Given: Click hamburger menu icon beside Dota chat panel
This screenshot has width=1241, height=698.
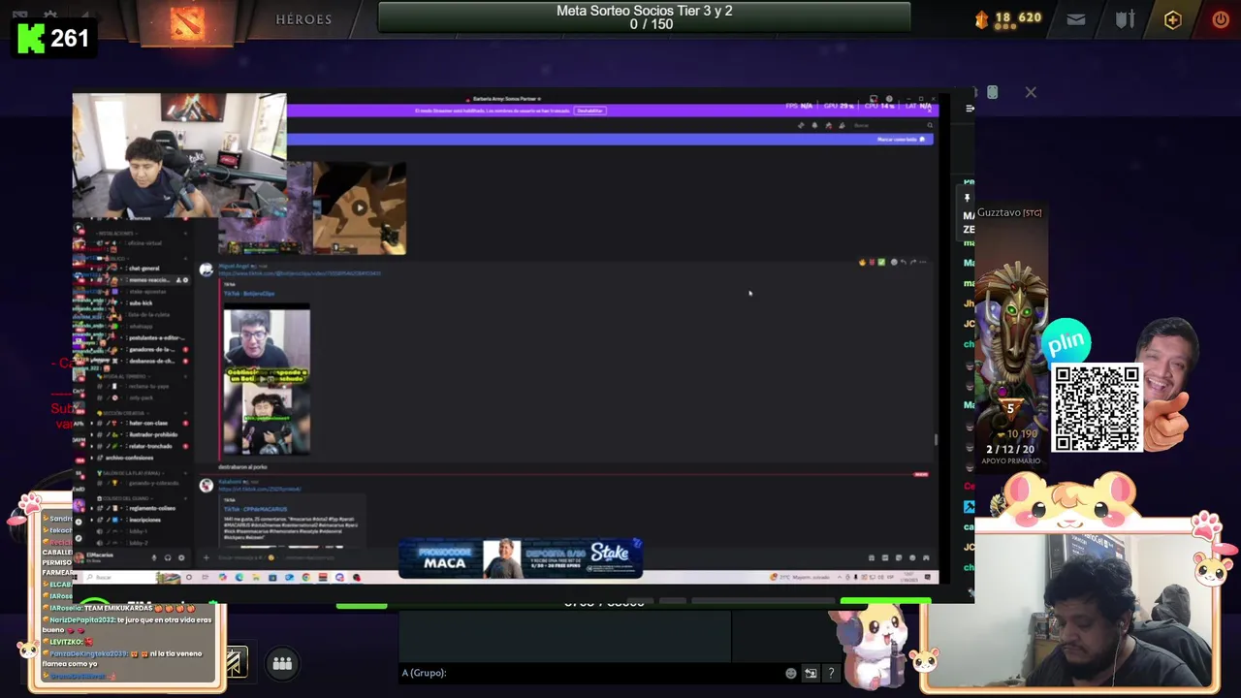Looking at the screenshot, I should pos(970,109).
